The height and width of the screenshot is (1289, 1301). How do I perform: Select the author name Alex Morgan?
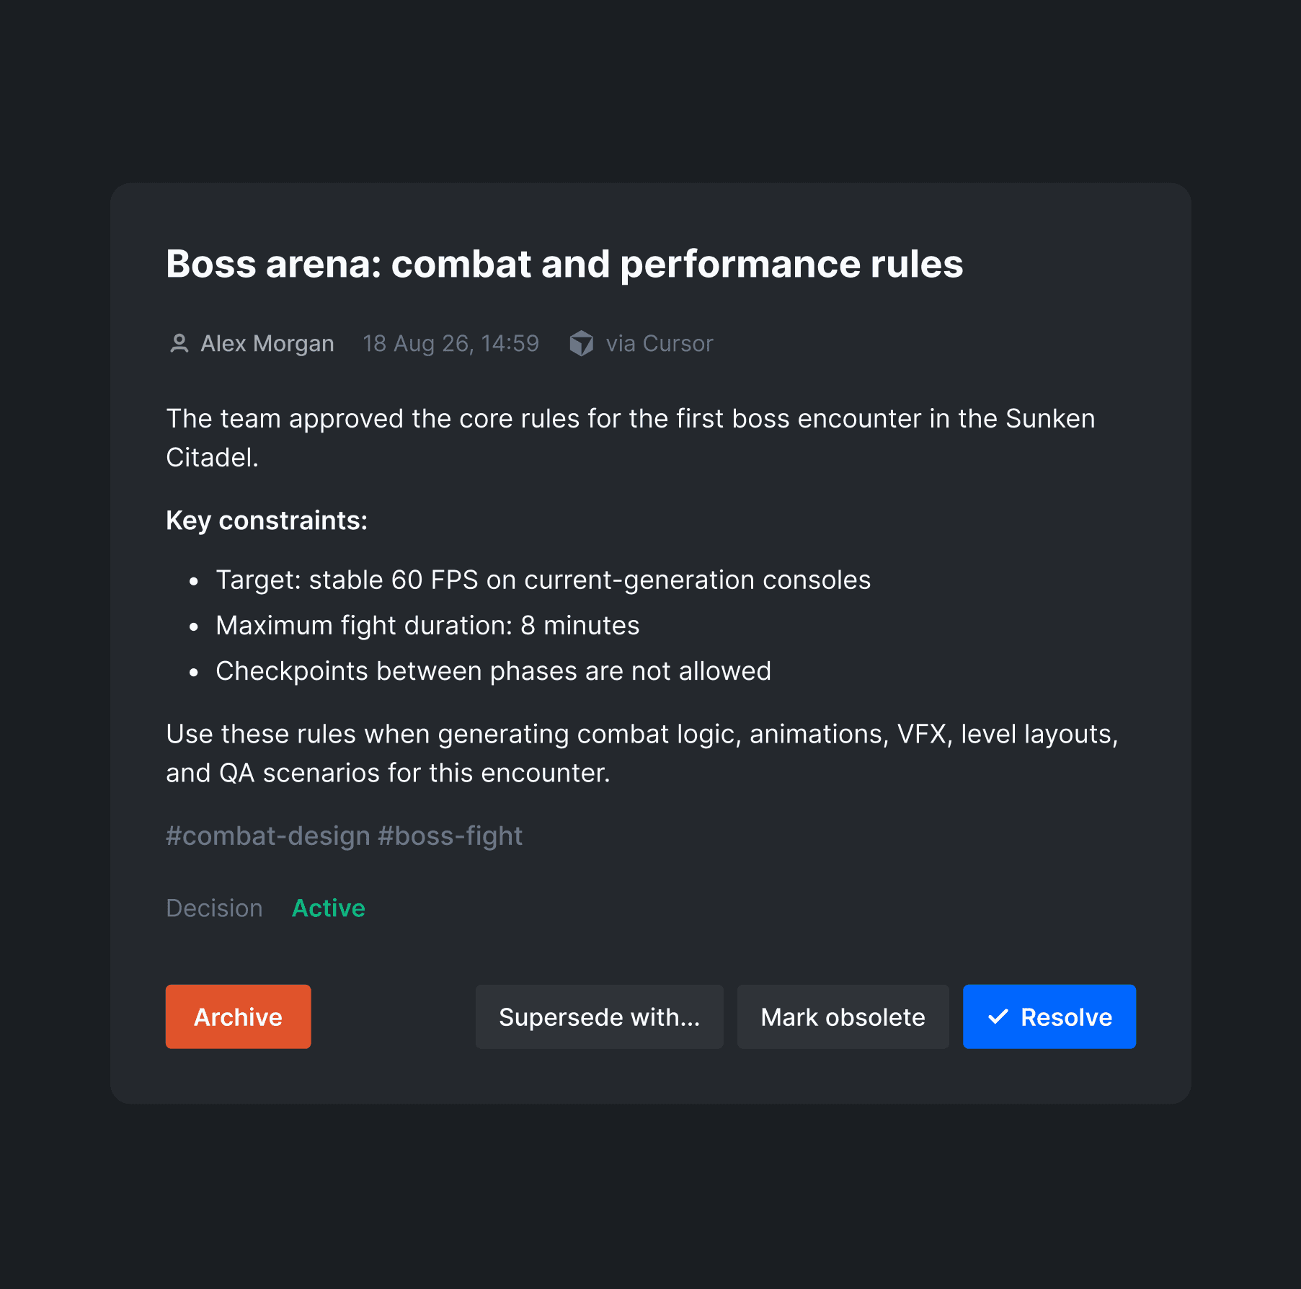pyautogui.click(x=267, y=344)
